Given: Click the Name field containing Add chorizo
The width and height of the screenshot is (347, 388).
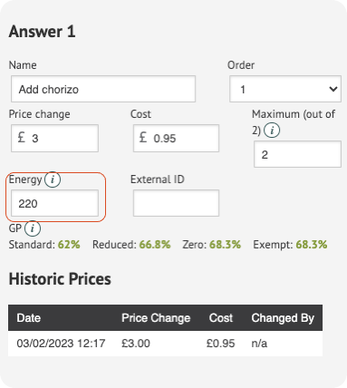Looking at the screenshot, I should pyautogui.click(x=103, y=89).
